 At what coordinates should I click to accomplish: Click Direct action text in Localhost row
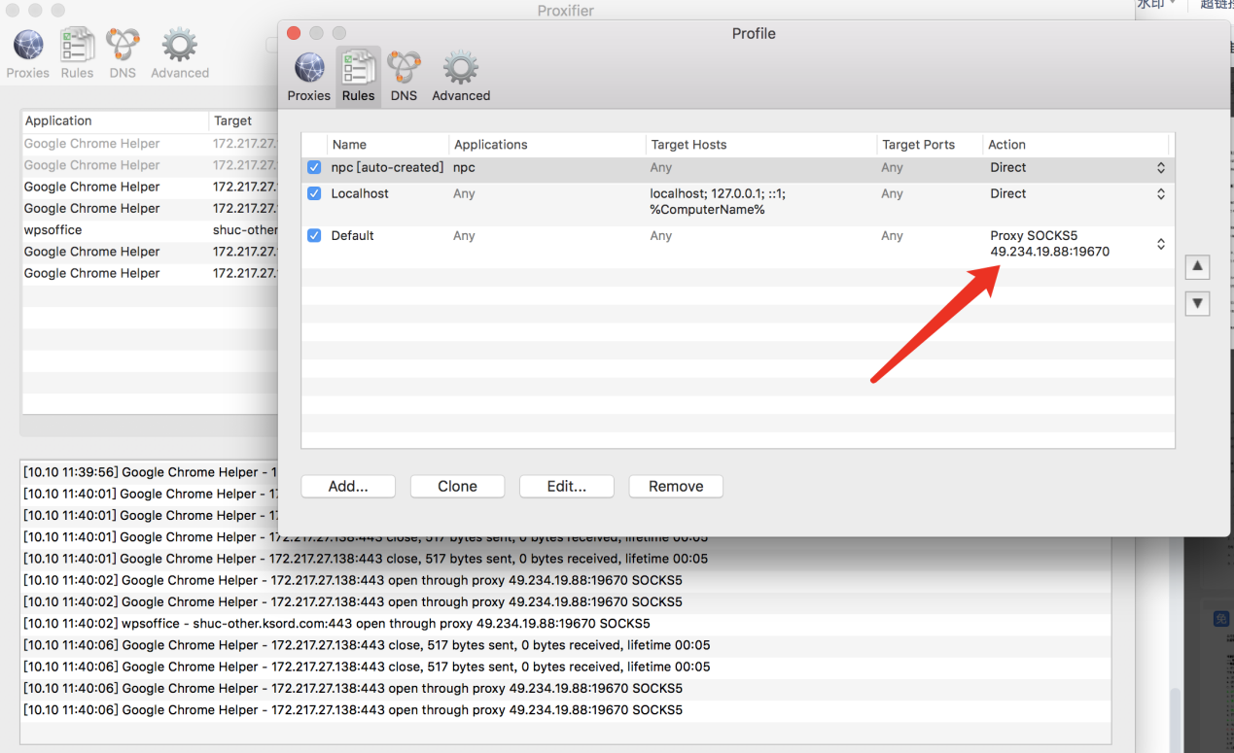point(1008,193)
